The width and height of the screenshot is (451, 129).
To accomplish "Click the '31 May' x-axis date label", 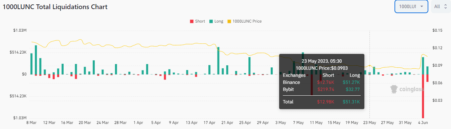I will (x=405, y=123).
